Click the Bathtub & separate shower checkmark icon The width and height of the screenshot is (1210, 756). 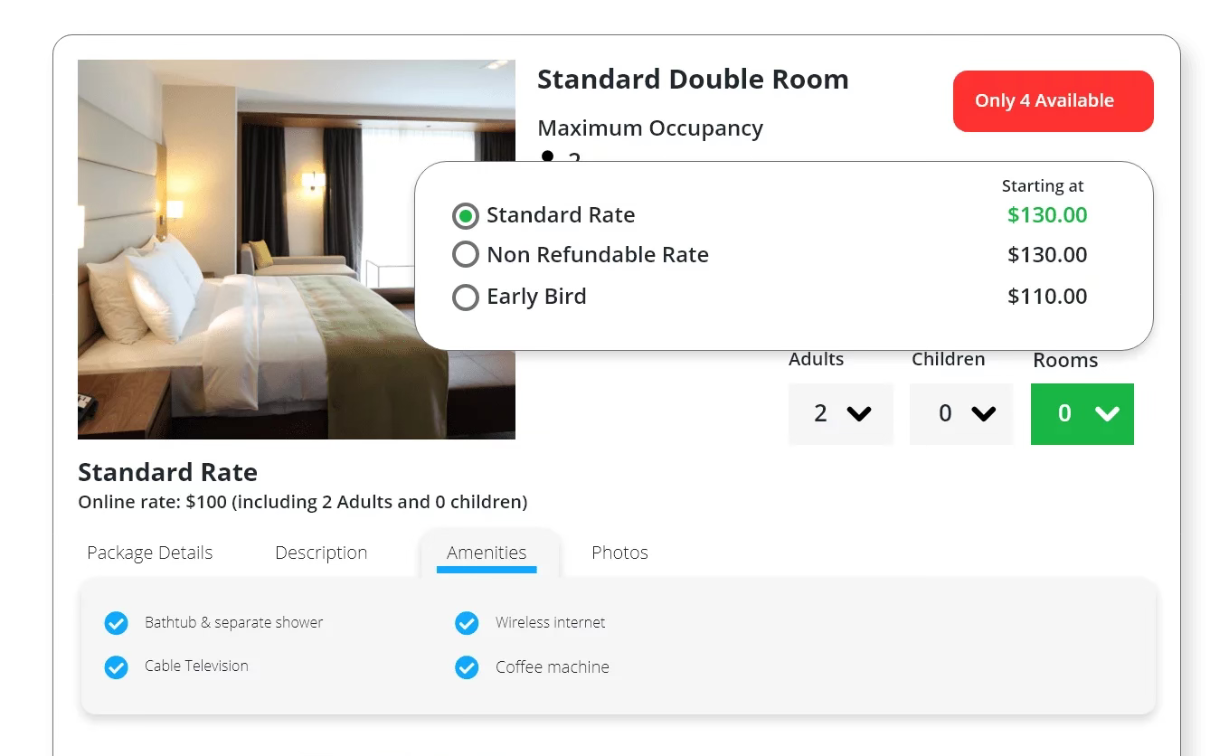116,623
